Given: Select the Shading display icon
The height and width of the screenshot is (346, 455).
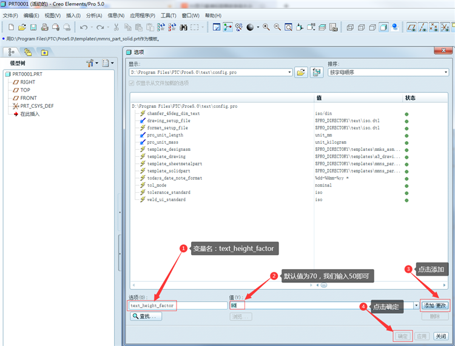Looking at the screenshot, I should (x=383, y=27).
